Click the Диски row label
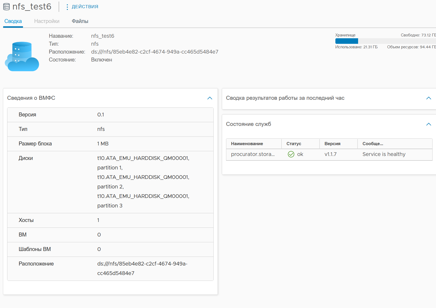 click(26, 158)
